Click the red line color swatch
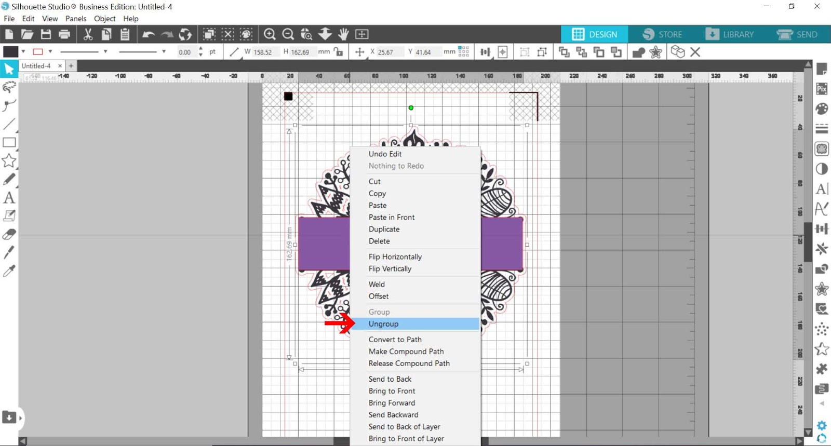 [x=38, y=51]
